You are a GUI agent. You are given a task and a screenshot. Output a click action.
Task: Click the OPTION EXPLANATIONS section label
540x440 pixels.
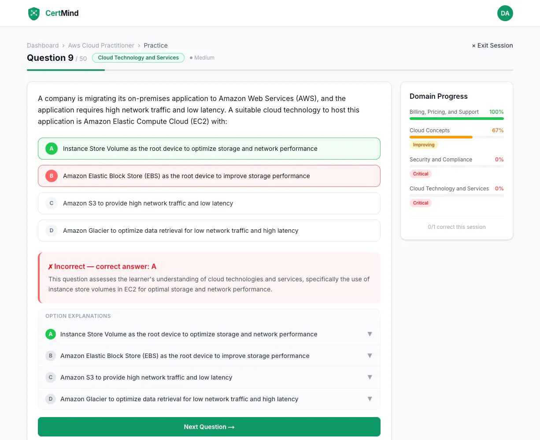[x=78, y=316]
